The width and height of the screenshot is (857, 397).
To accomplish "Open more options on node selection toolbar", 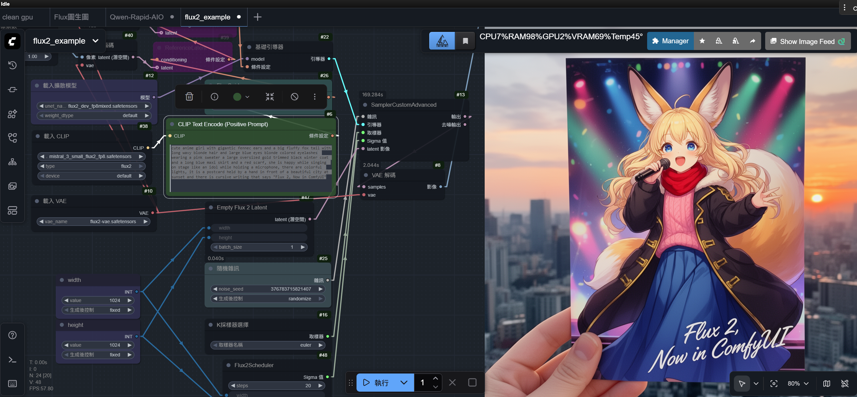I will pos(315,97).
